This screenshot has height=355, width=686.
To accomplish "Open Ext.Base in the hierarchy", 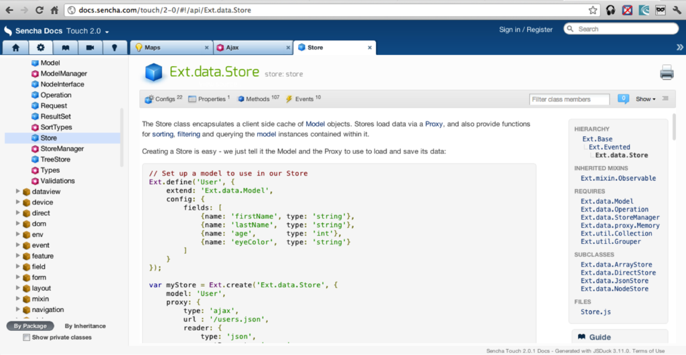I will (x=597, y=139).
